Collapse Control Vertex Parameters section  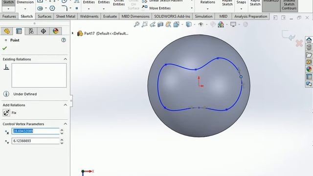[65, 124]
